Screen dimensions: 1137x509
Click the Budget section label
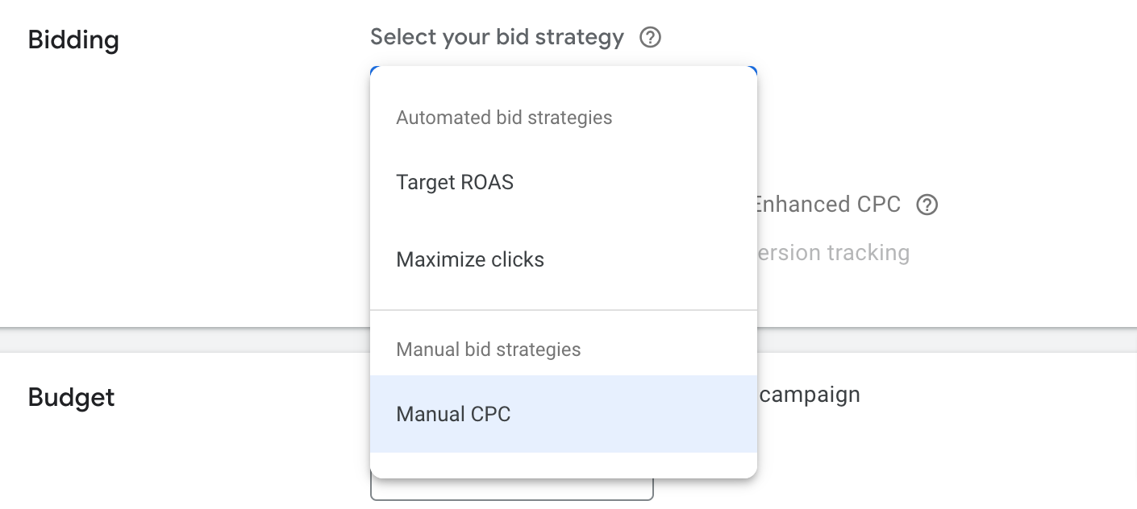[71, 397]
